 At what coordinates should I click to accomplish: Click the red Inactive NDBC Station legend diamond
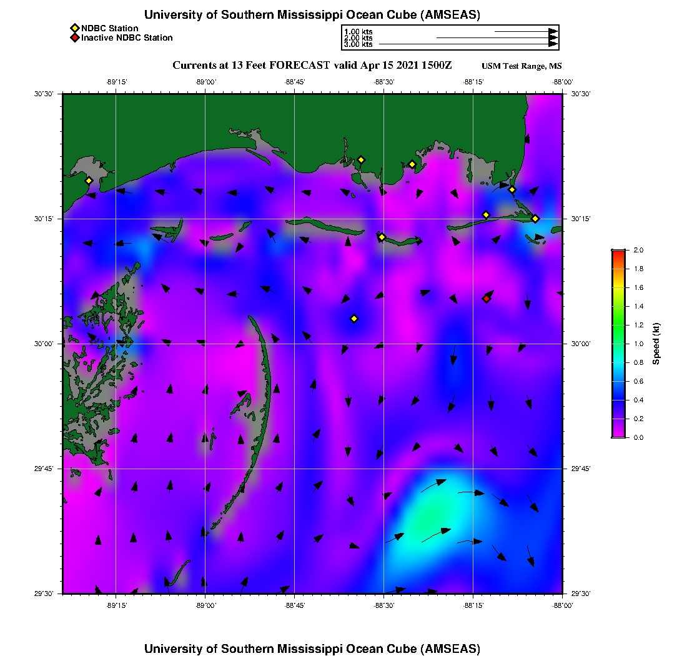coord(74,37)
